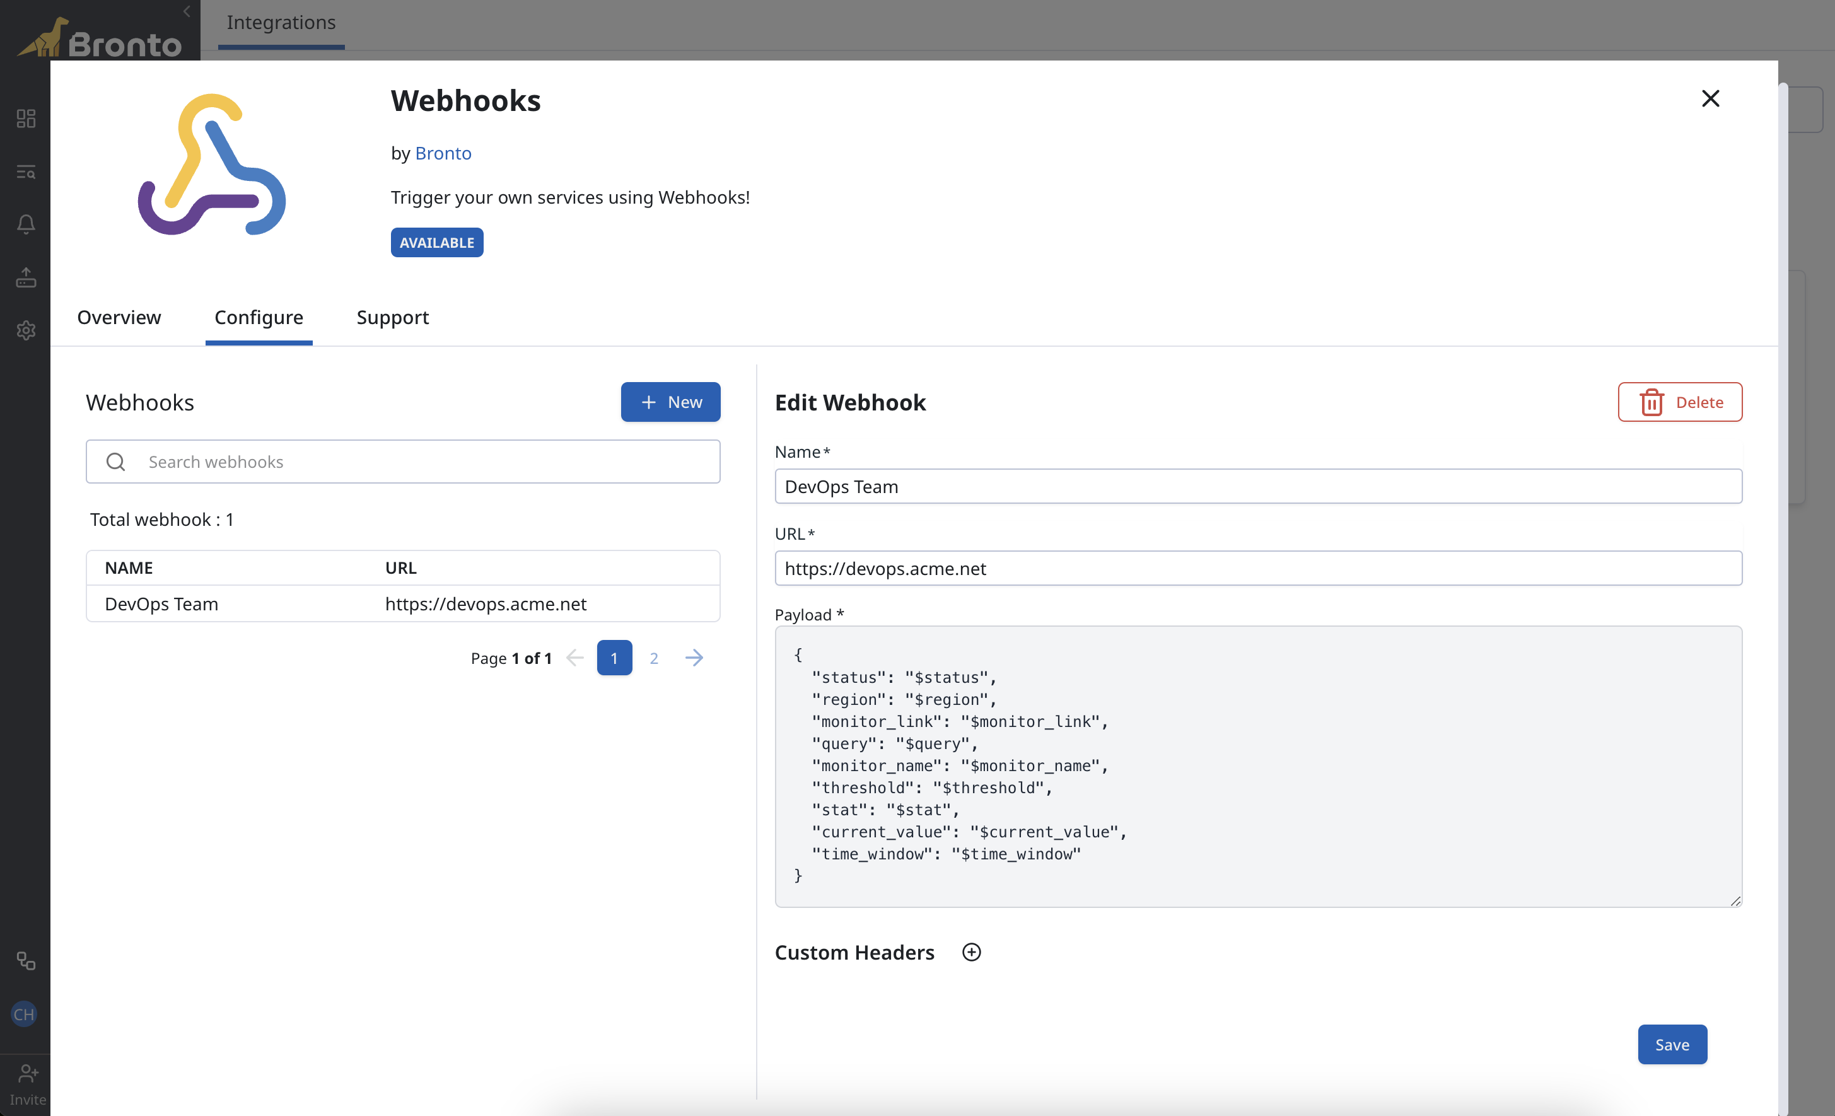Add a custom header with plus icon

point(971,952)
